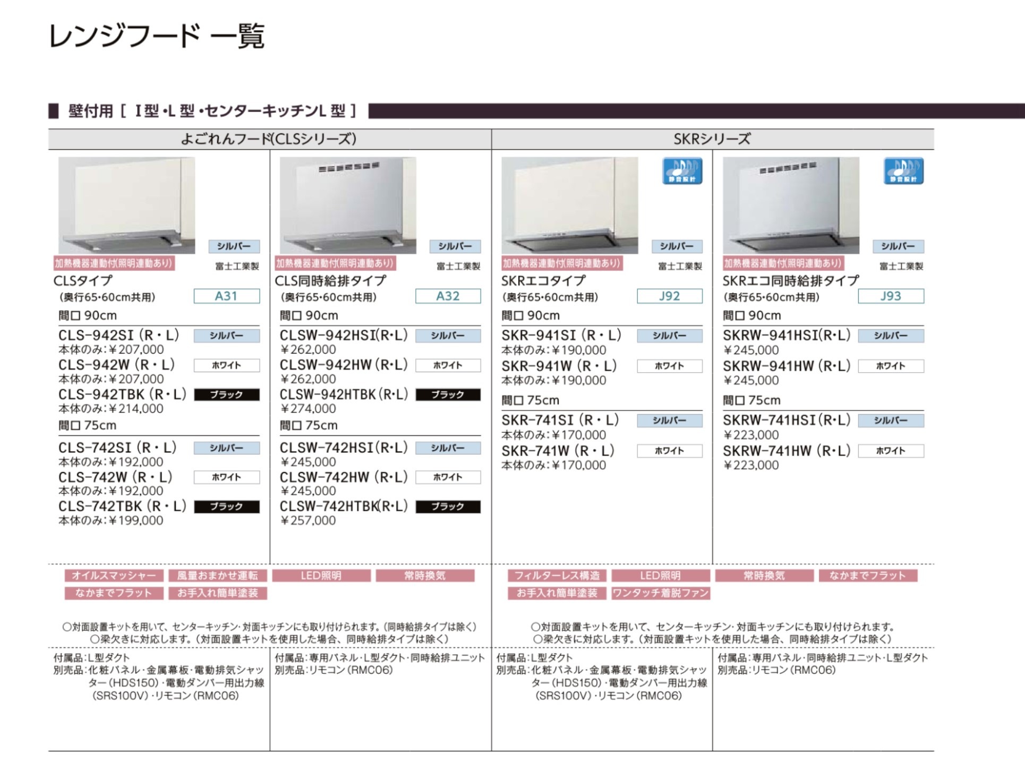1025x763 pixels.
Task: Click the シルバー swatch beside CLSW-742HSI
Action: (448, 448)
